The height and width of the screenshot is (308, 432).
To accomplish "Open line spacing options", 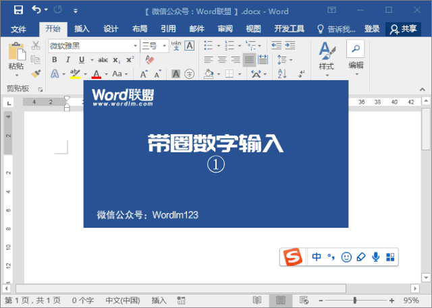I will tap(285, 60).
